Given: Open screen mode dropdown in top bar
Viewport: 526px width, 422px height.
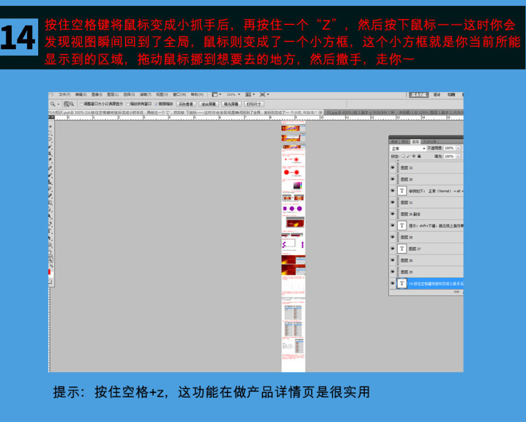Looking at the screenshot, I should (265, 95).
